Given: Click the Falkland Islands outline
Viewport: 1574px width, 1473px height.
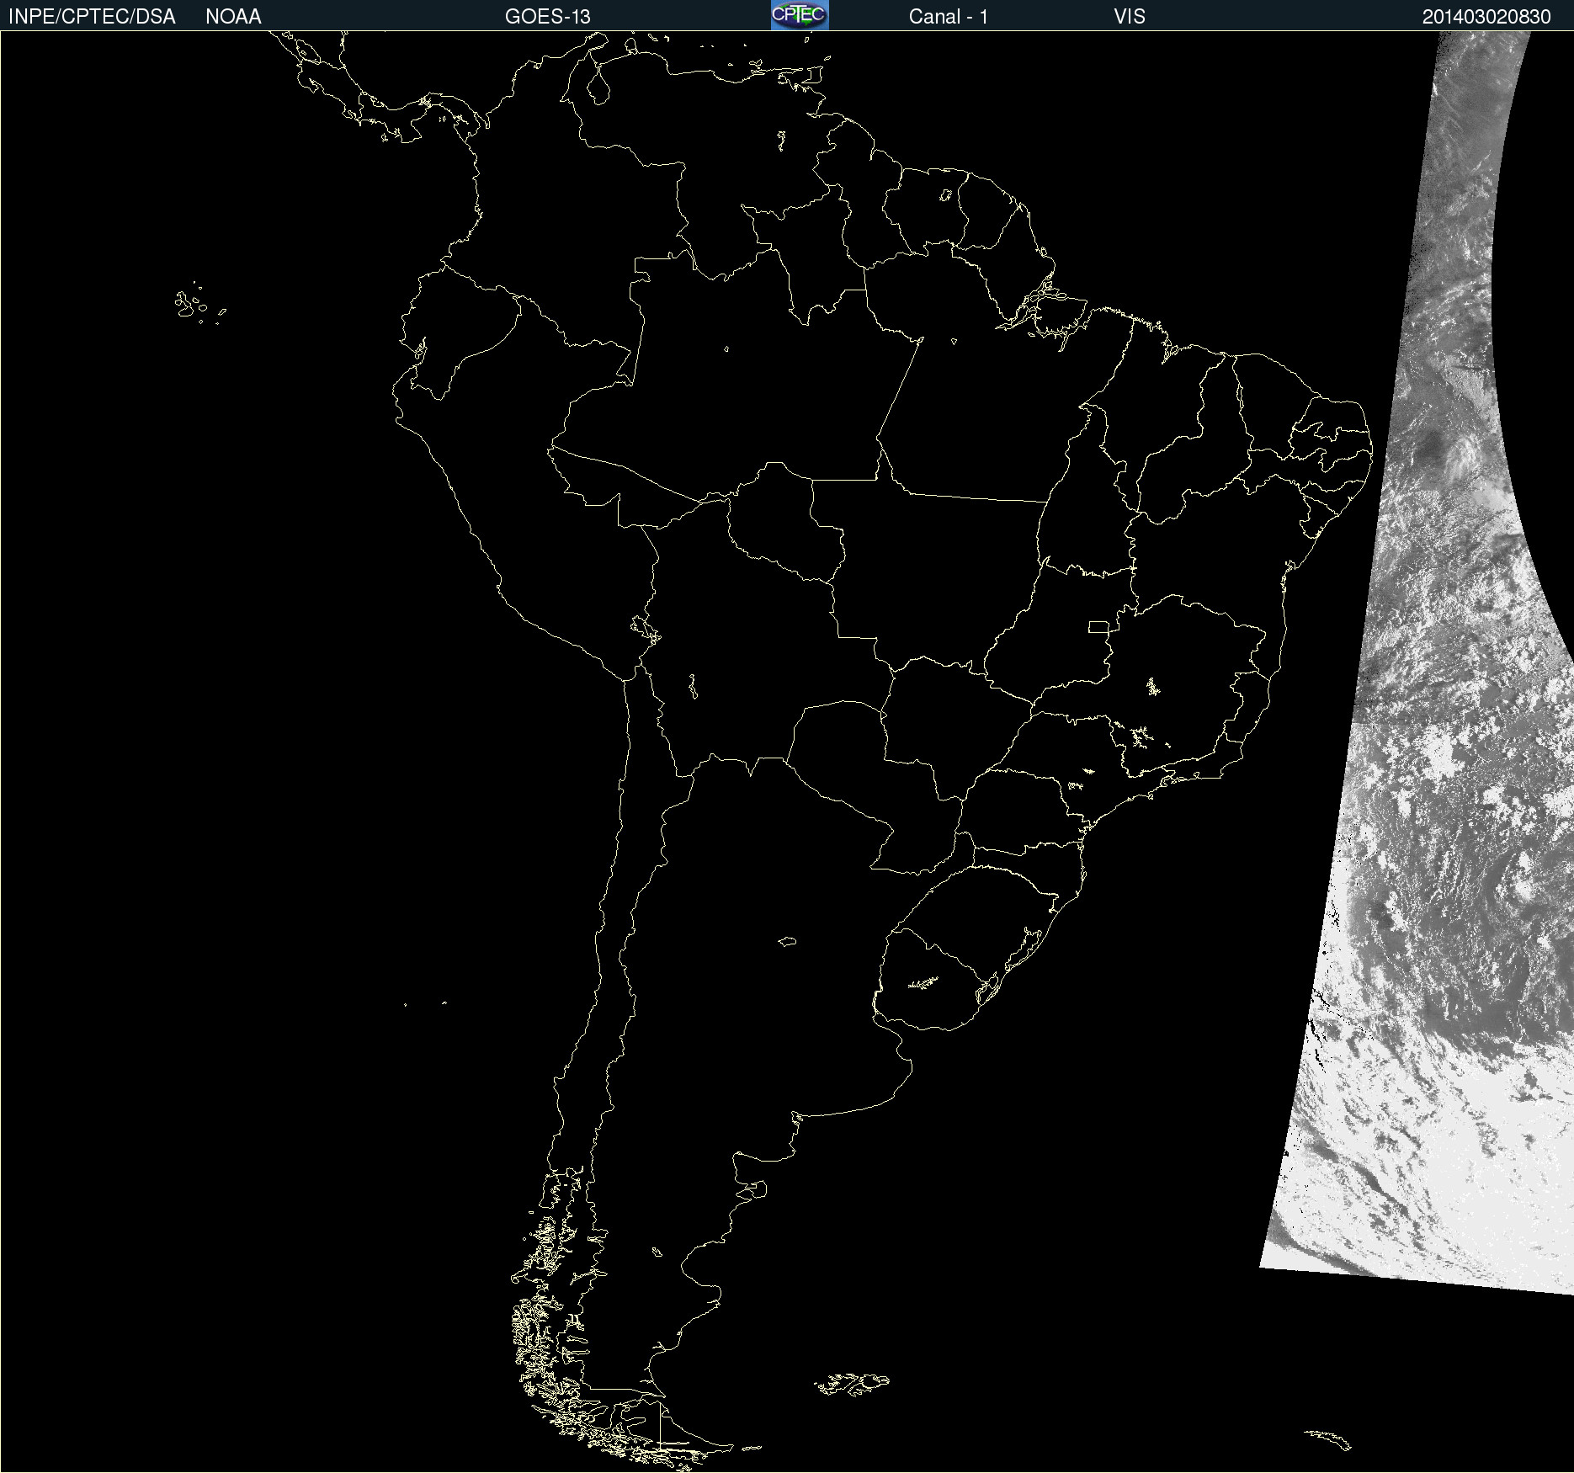Looking at the screenshot, I should [852, 1383].
